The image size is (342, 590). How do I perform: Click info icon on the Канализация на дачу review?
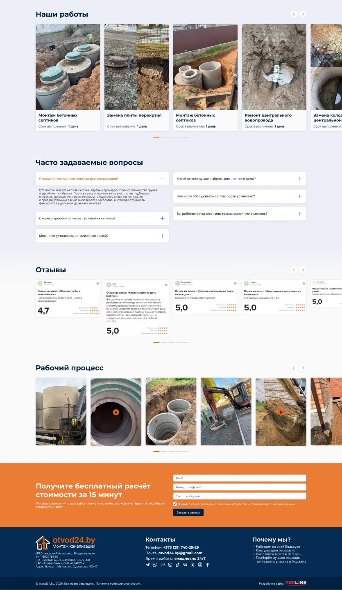pyautogui.click(x=166, y=285)
